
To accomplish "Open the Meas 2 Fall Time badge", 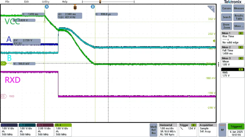I will 232,51.
